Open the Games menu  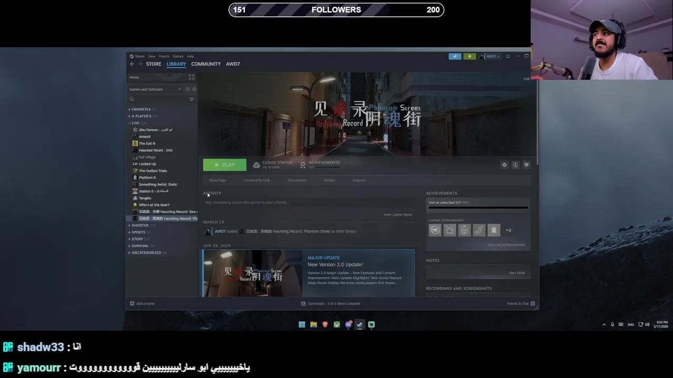tap(178, 56)
